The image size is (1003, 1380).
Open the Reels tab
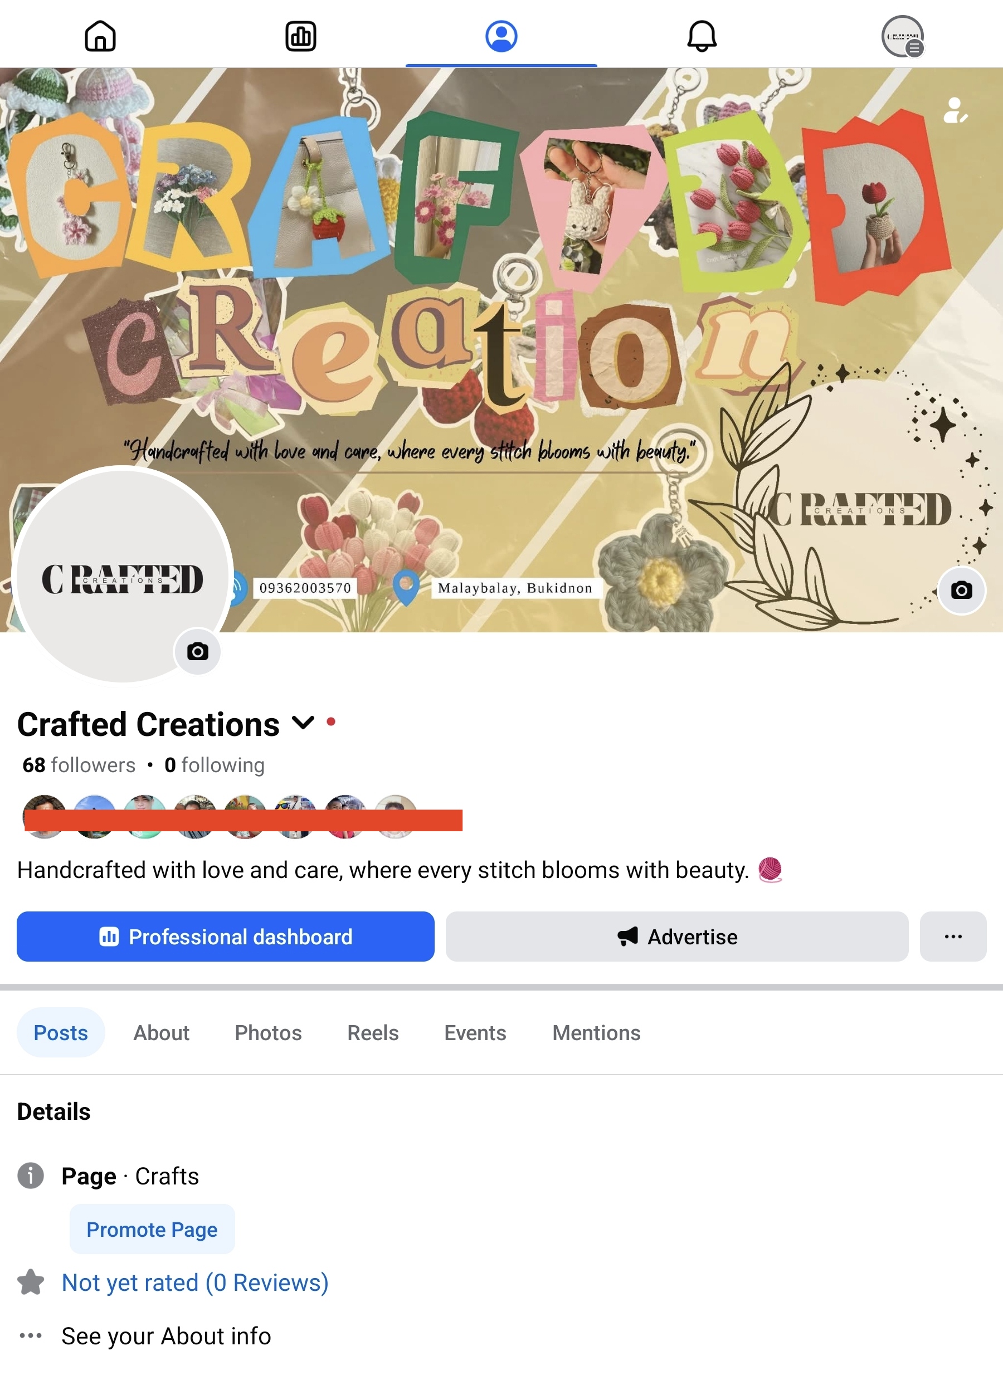[372, 1032]
